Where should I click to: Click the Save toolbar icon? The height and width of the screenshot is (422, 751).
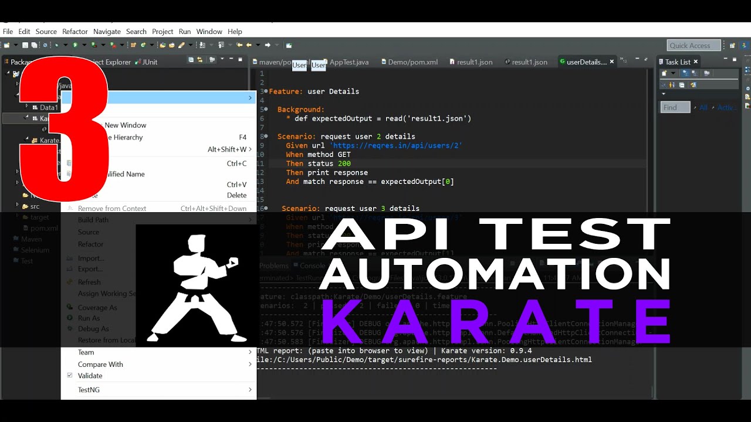tap(25, 45)
